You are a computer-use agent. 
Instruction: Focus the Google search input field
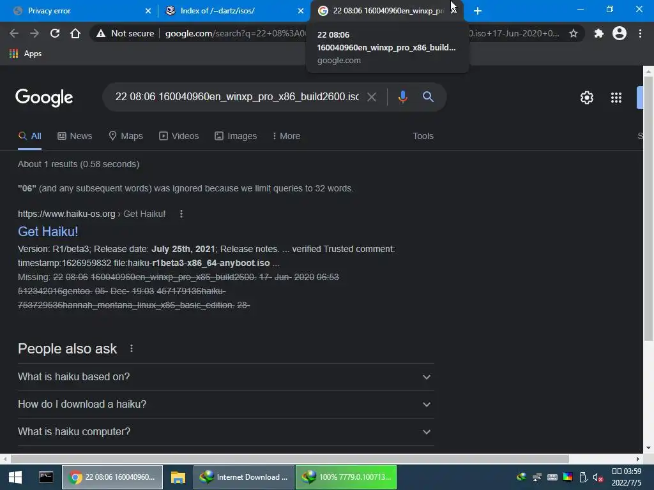click(x=236, y=97)
